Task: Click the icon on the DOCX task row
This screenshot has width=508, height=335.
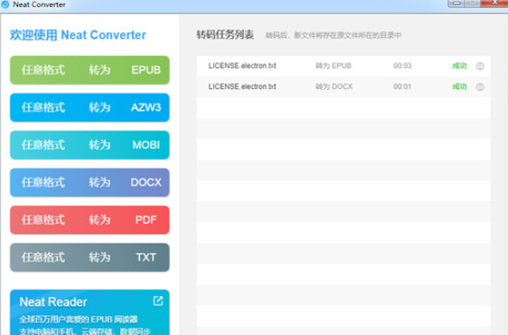Action: [x=480, y=87]
